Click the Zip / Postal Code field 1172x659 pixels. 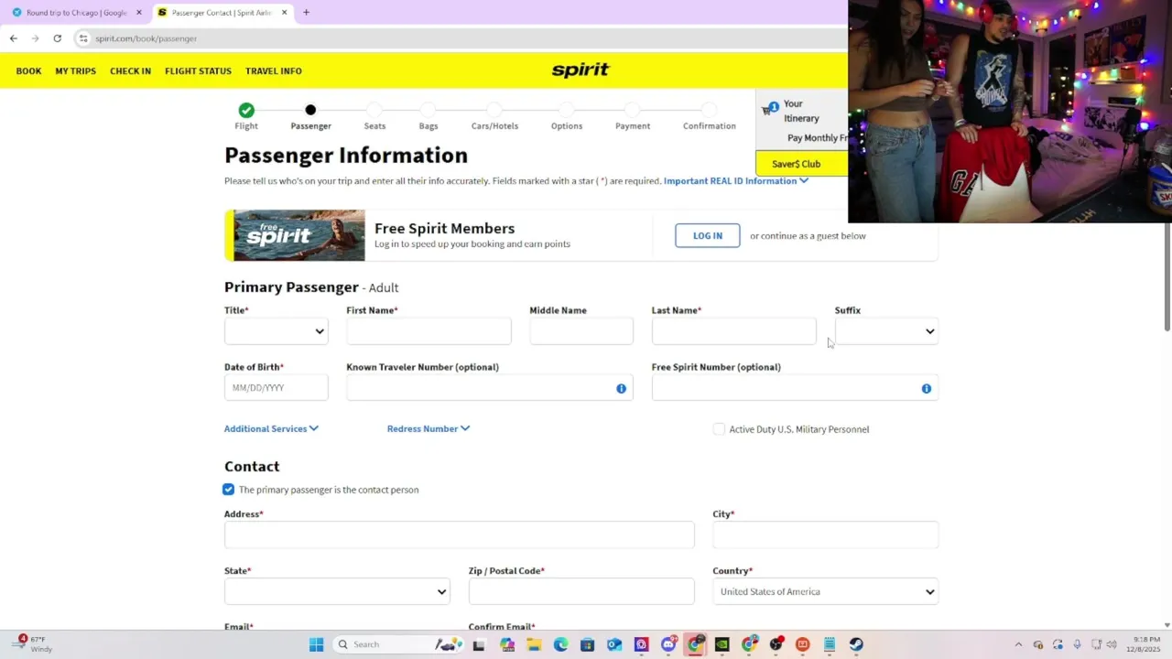coord(581,592)
